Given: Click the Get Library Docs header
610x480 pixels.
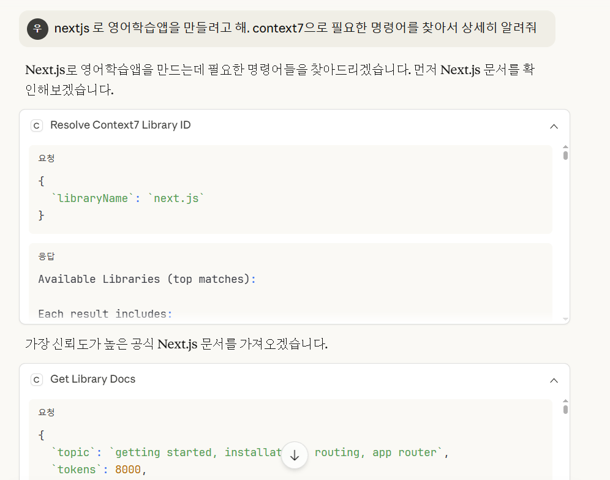Looking at the screenshot, I should click(x=295, y=380).
